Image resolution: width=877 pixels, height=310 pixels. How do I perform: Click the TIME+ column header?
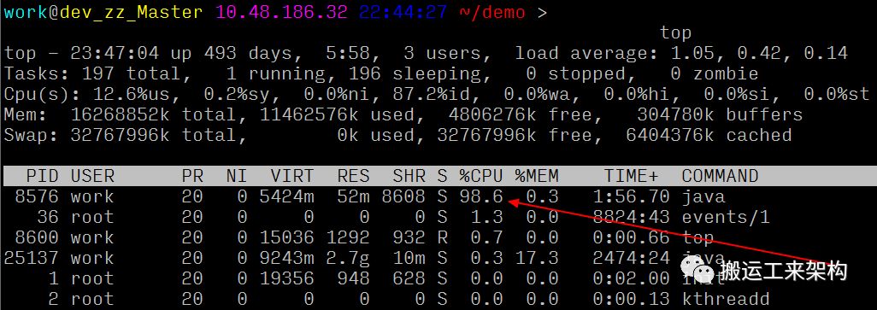click(x=632, y=177)
